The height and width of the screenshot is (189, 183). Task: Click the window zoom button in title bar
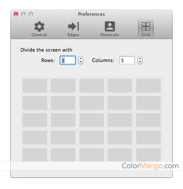point(31,14)
